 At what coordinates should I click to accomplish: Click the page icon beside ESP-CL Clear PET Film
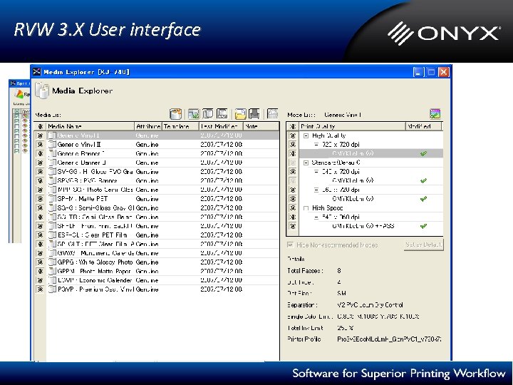(52, 235)
